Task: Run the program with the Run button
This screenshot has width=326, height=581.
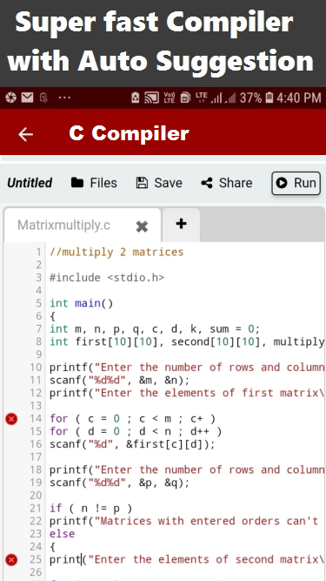Action: [296, 183]
